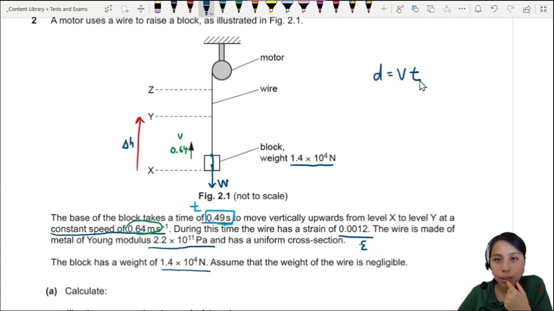Select the pink highlighter

[x=303, y=8]
